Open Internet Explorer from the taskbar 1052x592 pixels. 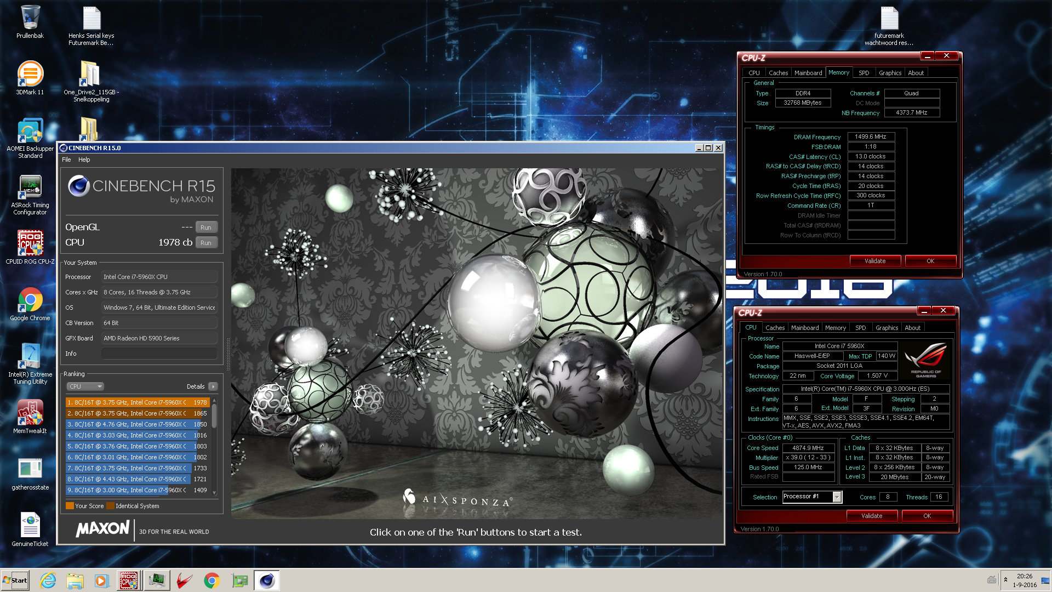click(x=48, y=580)
